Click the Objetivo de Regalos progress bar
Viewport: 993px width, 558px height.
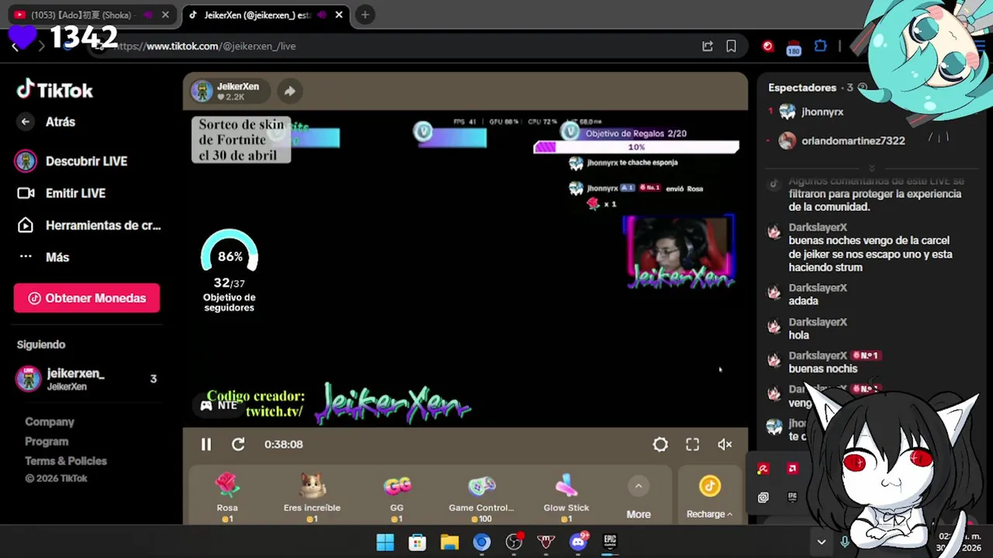click(x=636, y=147)
